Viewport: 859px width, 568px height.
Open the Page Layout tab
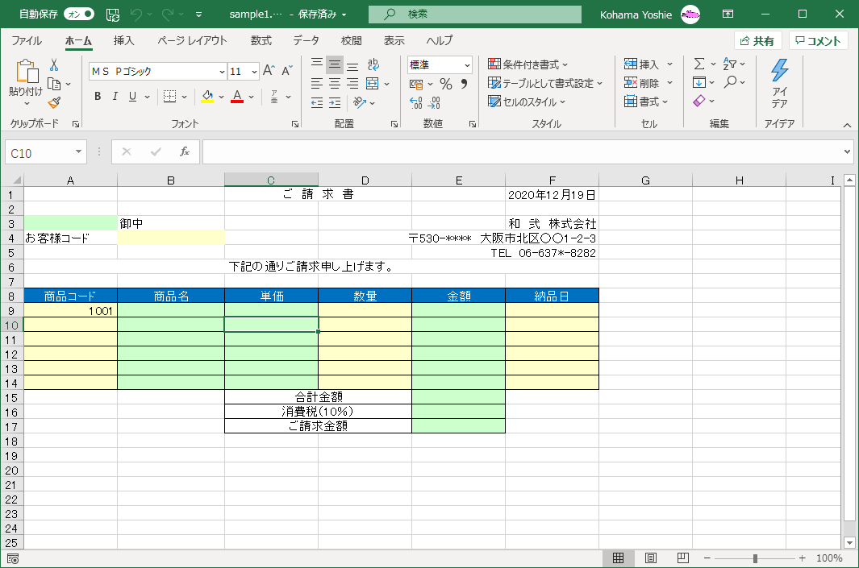click(x=192, y=40)
